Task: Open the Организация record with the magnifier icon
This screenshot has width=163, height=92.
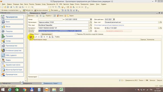Action: pos(91,22)
